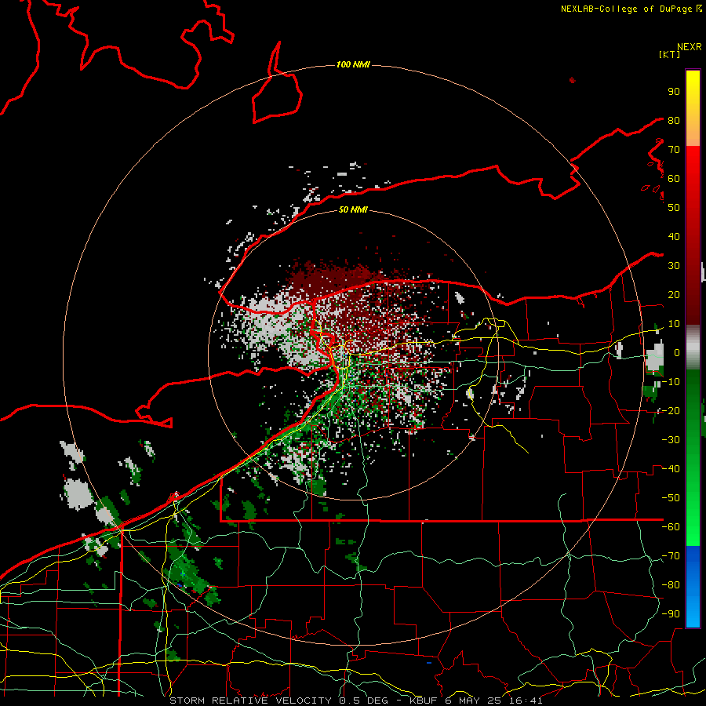Select the positive 70 knot scale label
Image resolution: width=706 pixels, height=706 pixels.
(x=674, y=150)
